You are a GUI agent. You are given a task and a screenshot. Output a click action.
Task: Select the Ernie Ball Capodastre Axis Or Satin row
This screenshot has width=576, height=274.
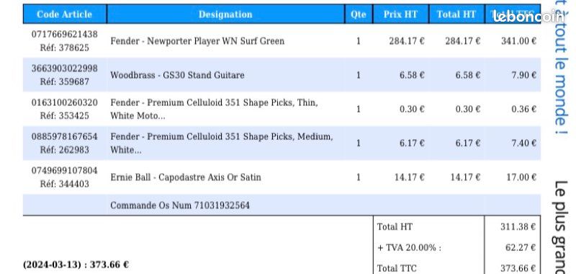(282, 177)
